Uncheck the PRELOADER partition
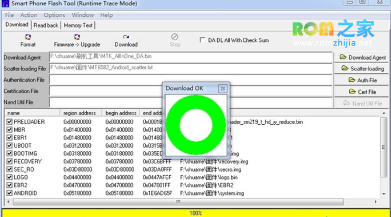The height and width of the screenshot is (217, 391). [9, 122]
